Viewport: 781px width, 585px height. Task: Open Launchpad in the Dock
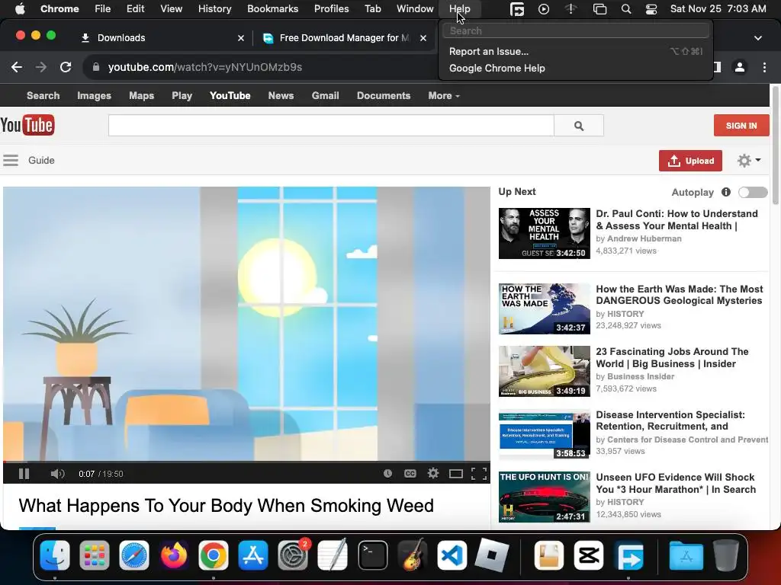tap(94, 555)
